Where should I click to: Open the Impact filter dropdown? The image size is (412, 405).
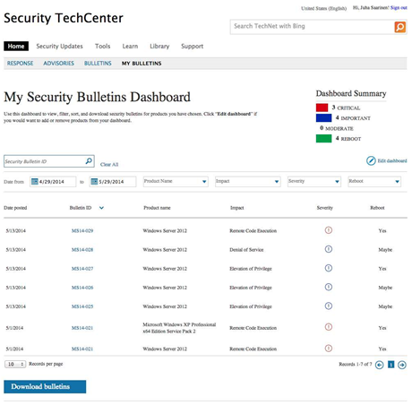[248, 181]
